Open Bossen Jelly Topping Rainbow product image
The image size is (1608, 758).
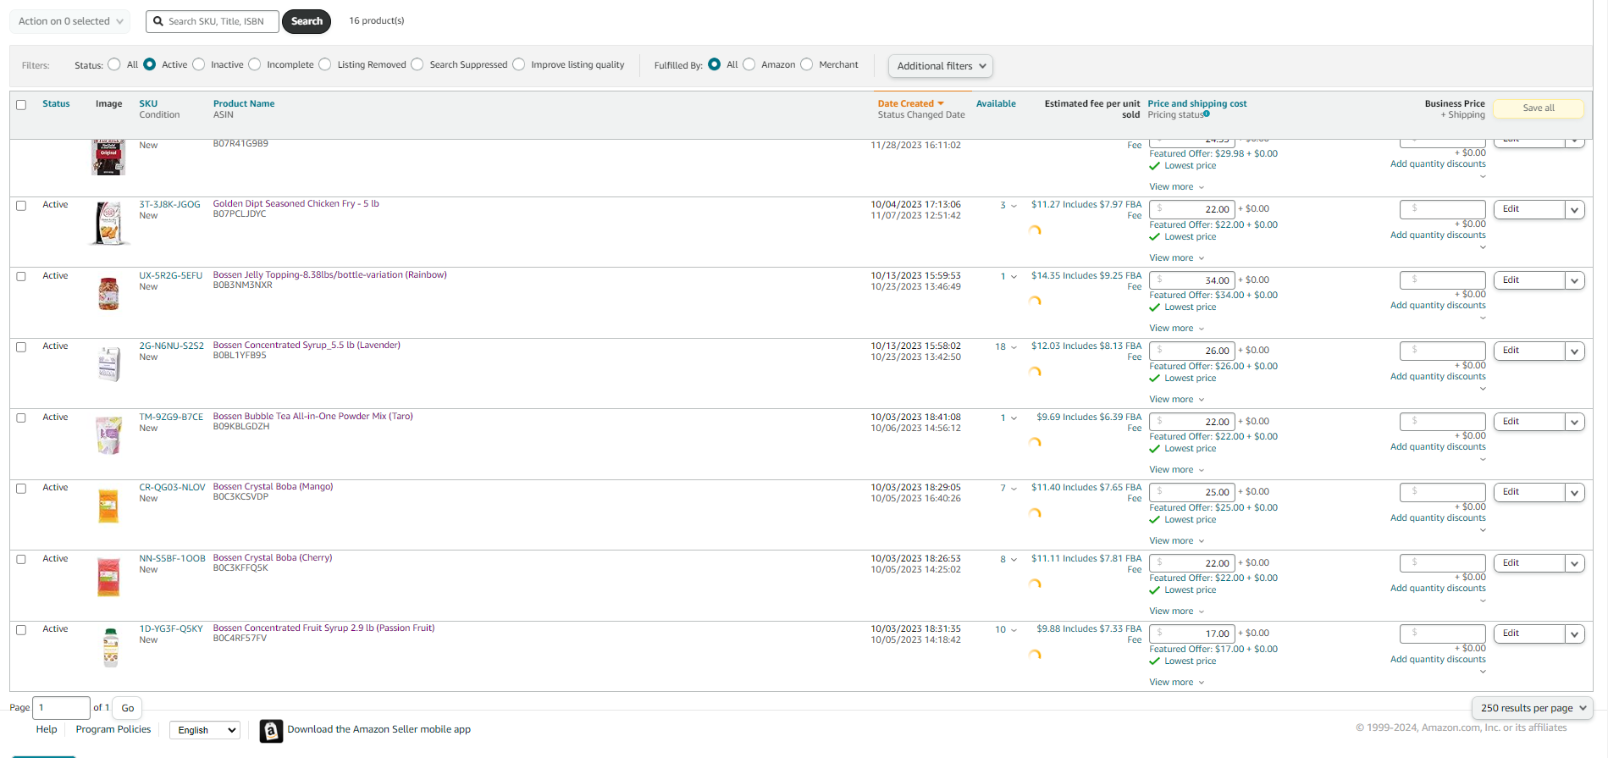point(108,294)
